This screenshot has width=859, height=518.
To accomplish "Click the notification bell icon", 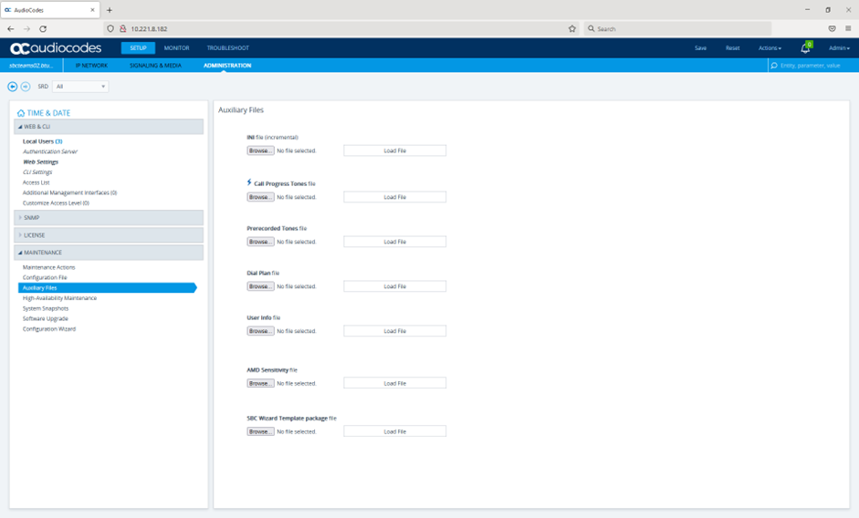I will (805, 48).
